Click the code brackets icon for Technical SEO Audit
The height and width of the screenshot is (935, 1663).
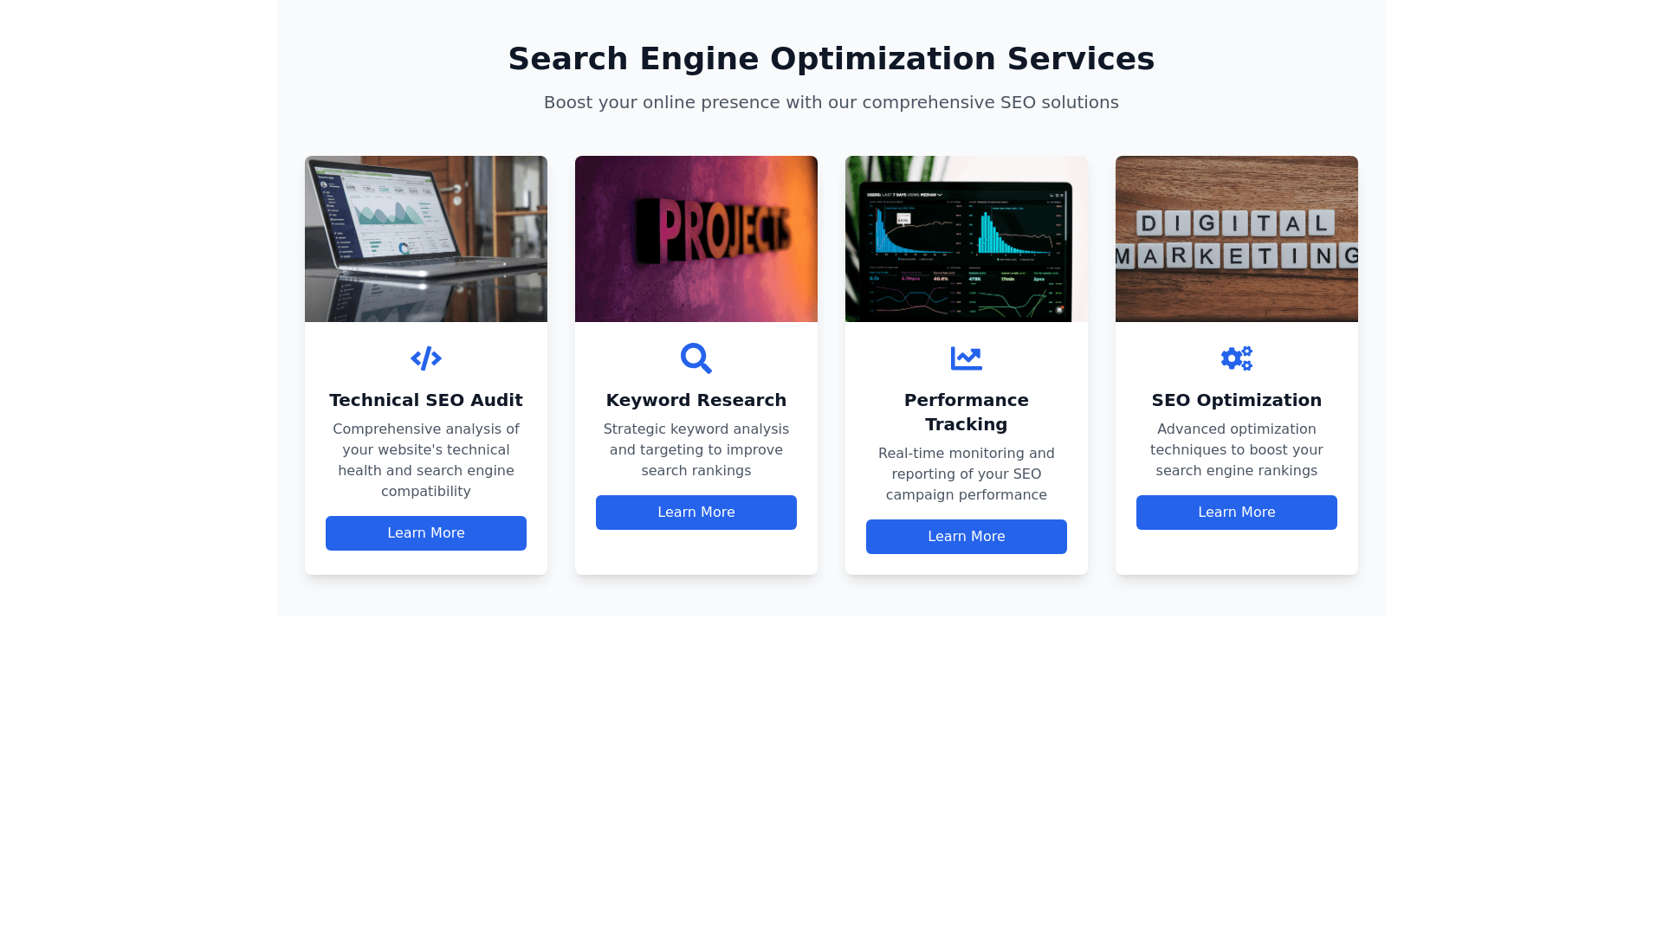[426, 358]
